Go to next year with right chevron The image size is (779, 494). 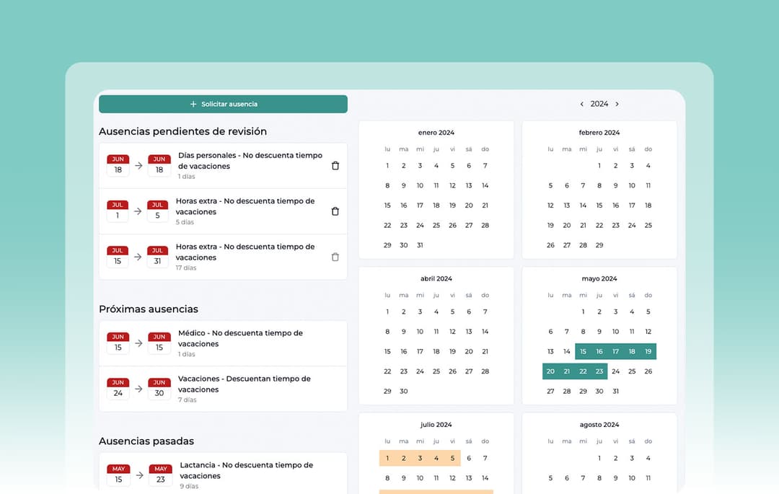pos(617,104)
